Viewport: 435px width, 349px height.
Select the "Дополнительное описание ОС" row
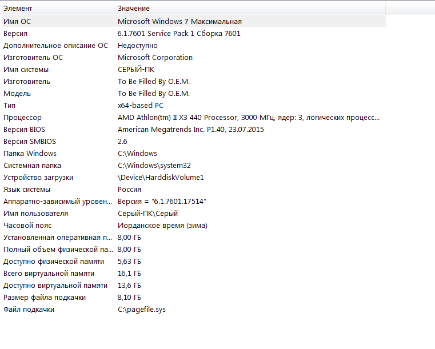(x=55, y=45)
